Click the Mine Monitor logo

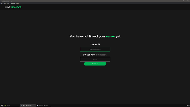pyautogui.click(x=13, y=7)
